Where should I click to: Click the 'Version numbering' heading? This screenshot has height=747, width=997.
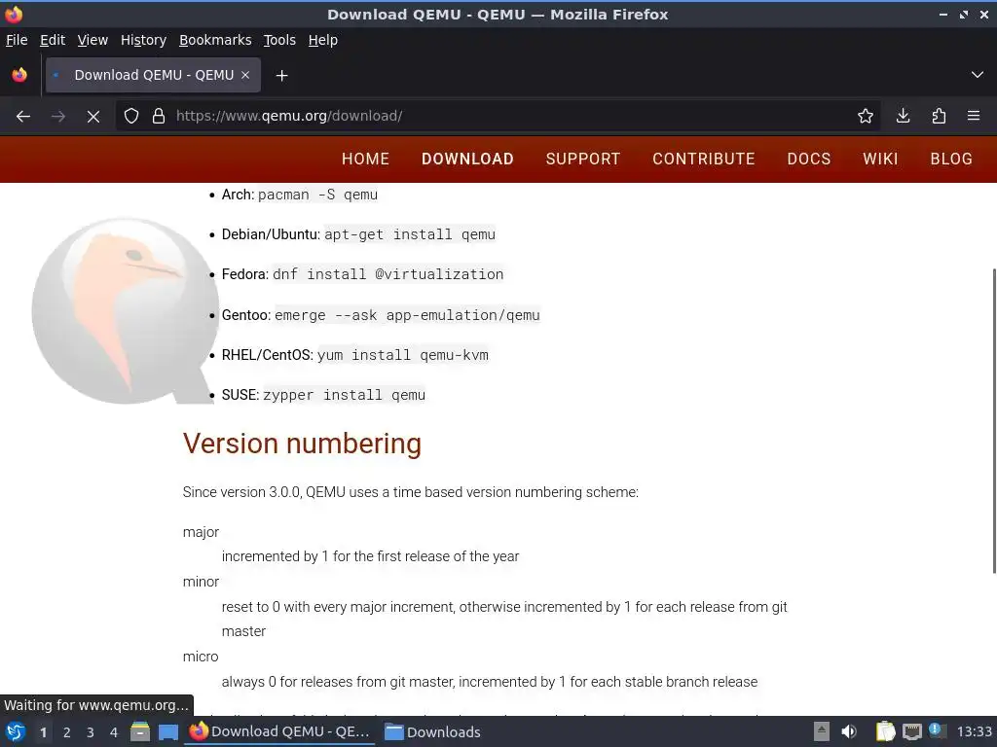302,444
